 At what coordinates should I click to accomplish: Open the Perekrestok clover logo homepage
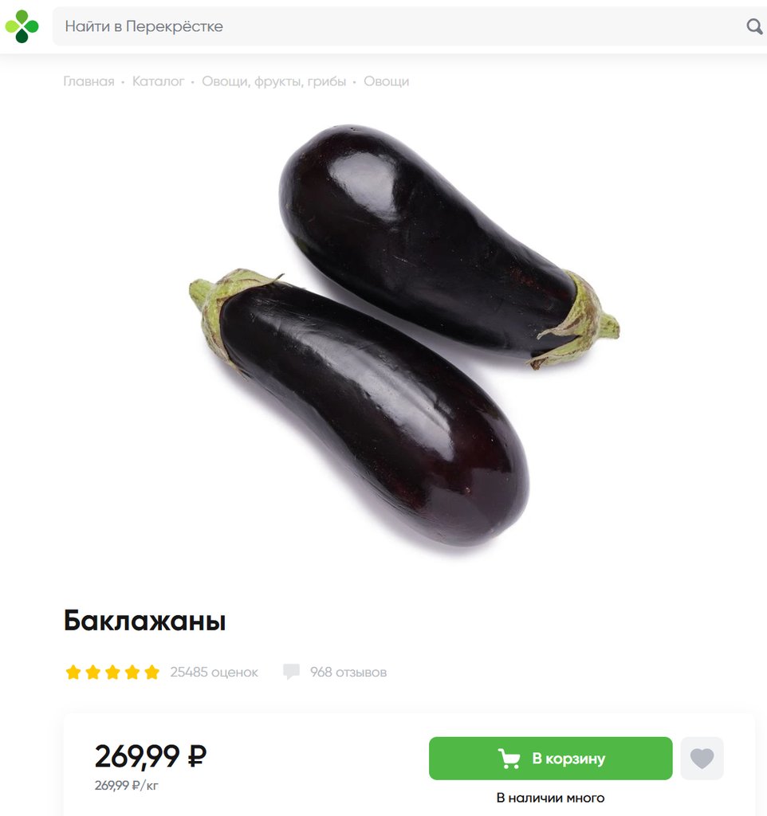point(22,26)
